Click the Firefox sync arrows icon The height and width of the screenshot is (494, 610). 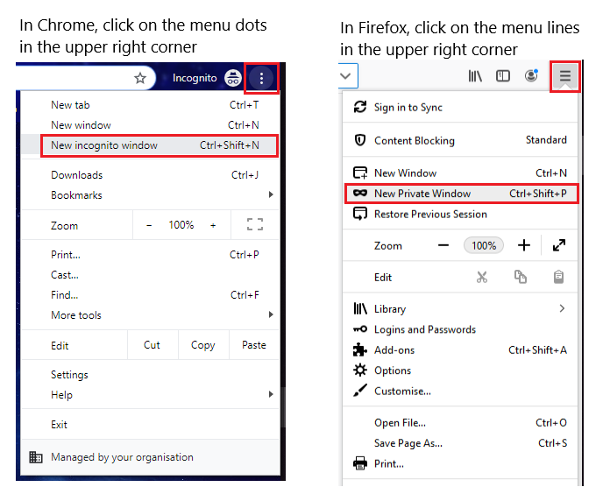point(360,107)
